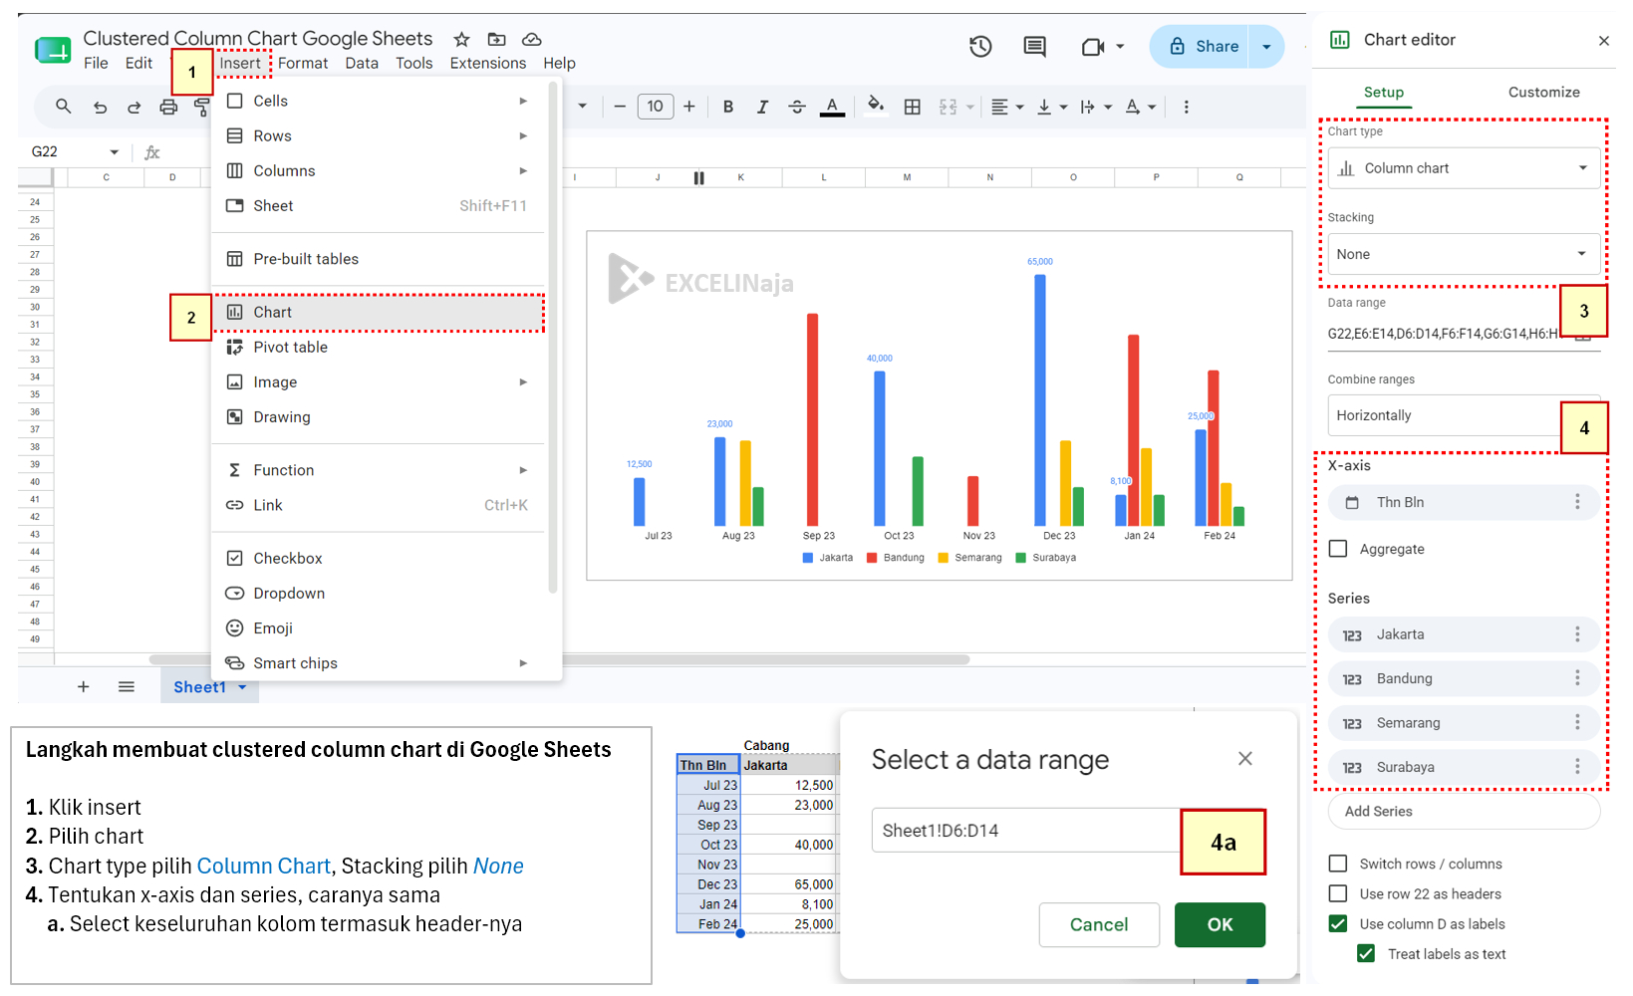Open the Format menu
Screen dimensions: 1633x996
coord(303,63)
